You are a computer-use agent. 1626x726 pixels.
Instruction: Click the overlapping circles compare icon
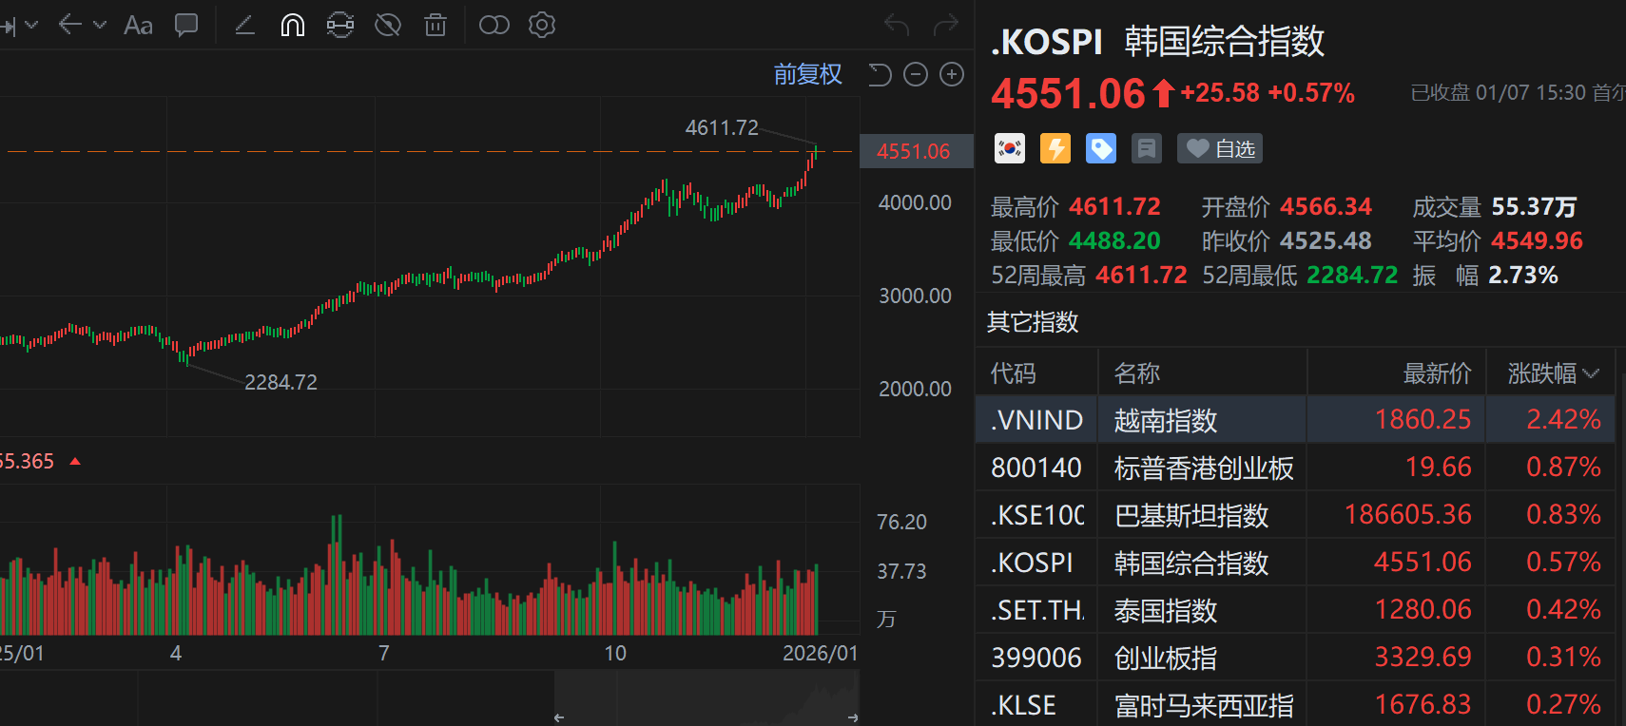(494, 26)
